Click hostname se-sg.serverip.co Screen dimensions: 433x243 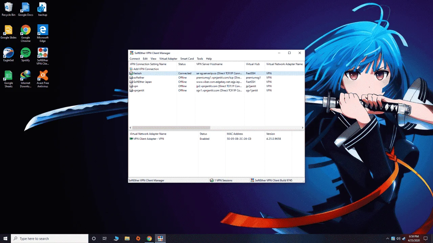(x=219, y=73)
